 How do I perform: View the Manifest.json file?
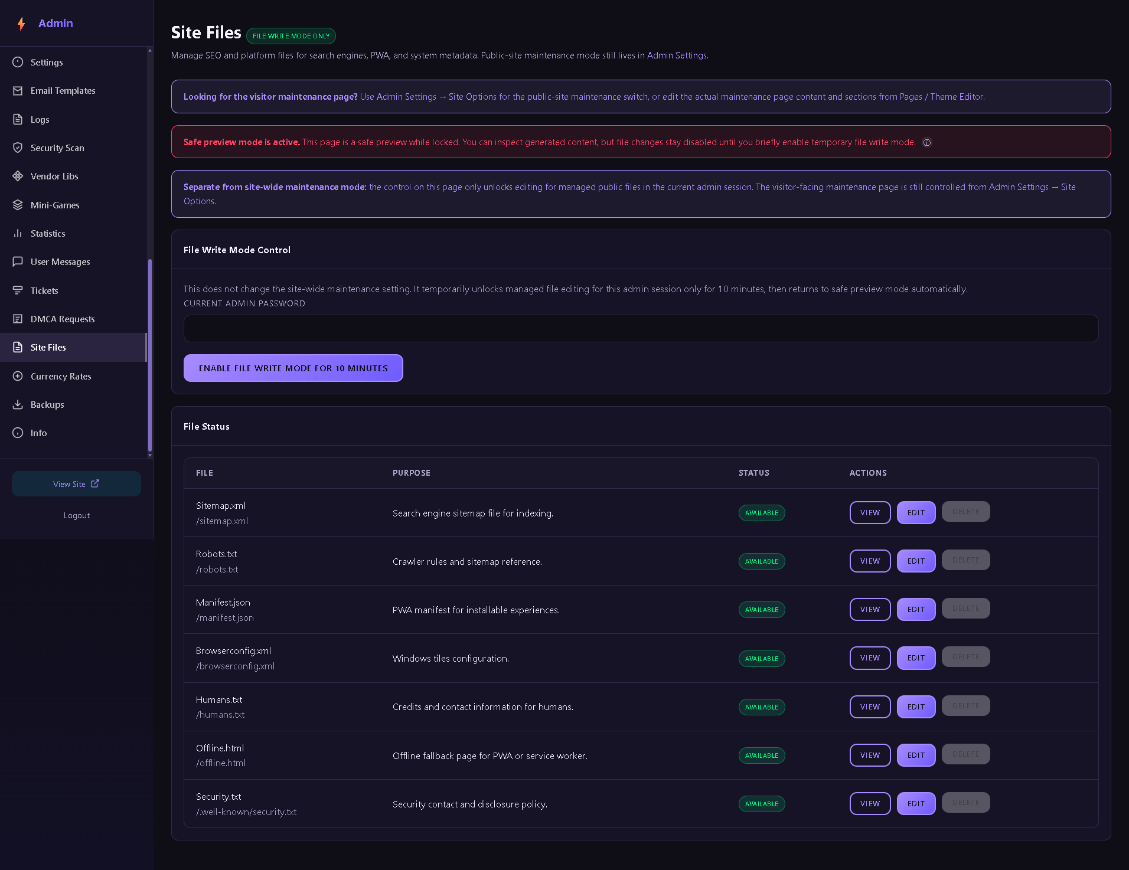pyautogui.click(x=870, y=609)
